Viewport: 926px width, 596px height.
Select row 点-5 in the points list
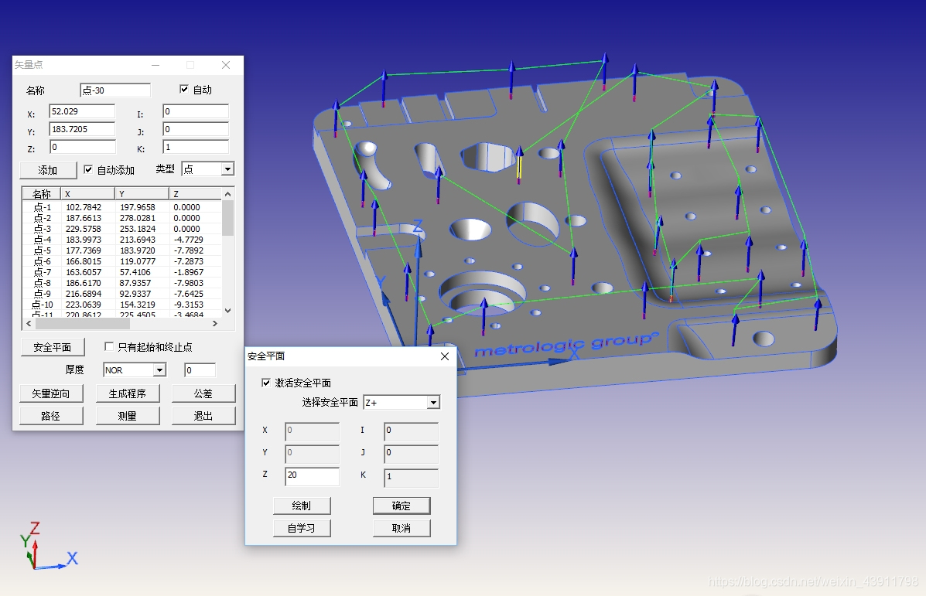(121, 250)
